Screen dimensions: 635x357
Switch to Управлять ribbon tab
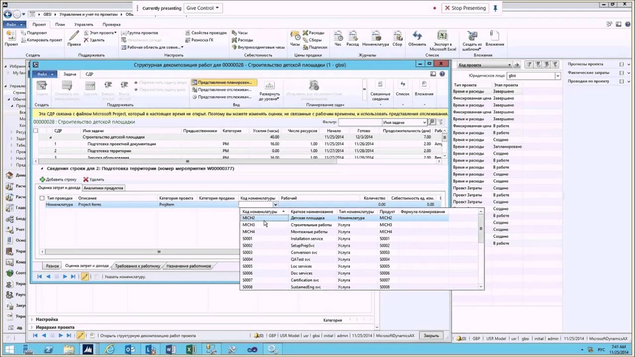click(x=83, y=24)
